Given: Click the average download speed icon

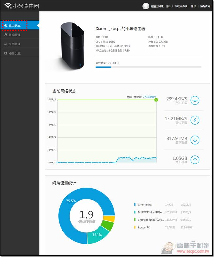Looking at the screenshot, I should [195, 100].
